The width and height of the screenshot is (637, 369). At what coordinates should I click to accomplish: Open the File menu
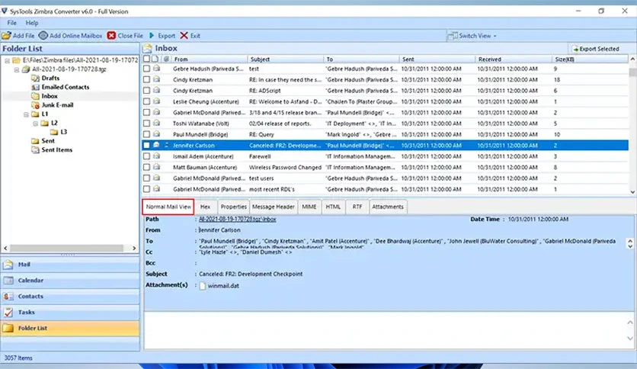[x=11, y=23]
